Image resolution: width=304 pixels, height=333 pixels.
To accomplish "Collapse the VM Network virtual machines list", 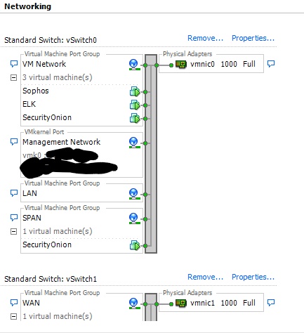I will pos(14,77).
